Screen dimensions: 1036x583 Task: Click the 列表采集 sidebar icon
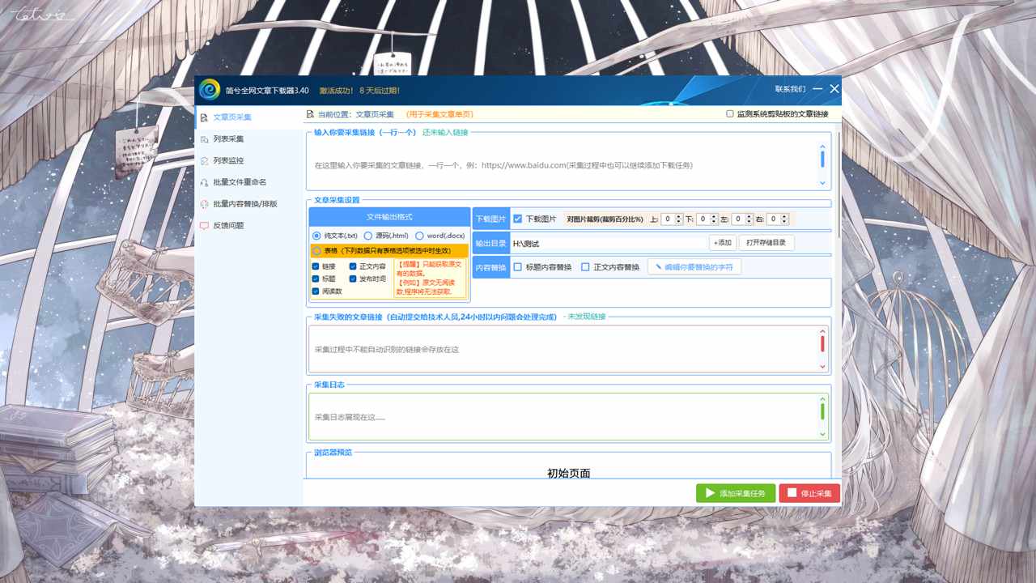click(205, 139)
